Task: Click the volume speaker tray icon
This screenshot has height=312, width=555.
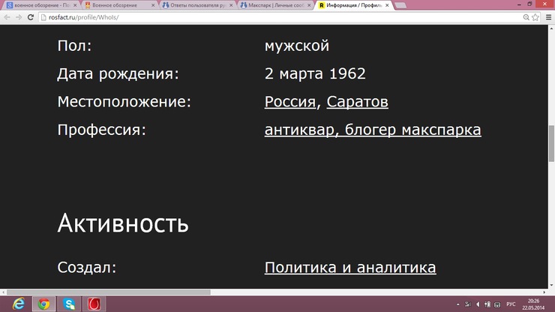Action: pos(478,304)
